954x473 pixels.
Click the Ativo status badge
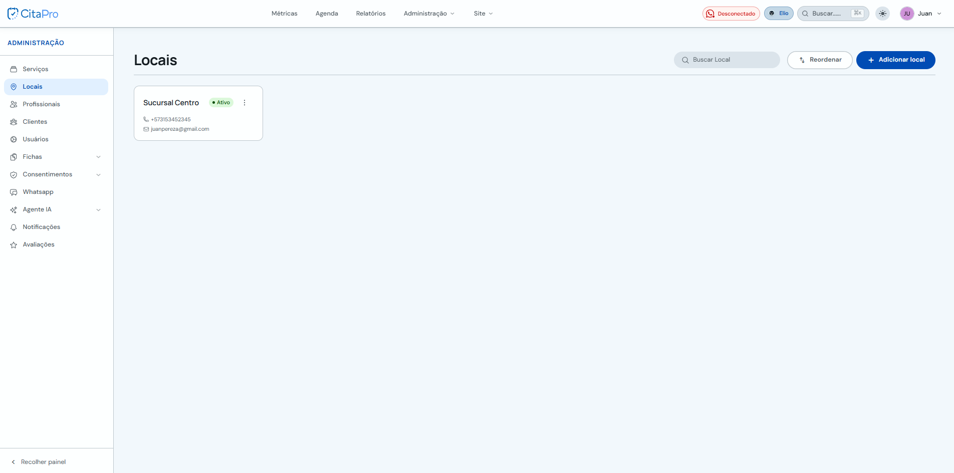coord(221,102)
